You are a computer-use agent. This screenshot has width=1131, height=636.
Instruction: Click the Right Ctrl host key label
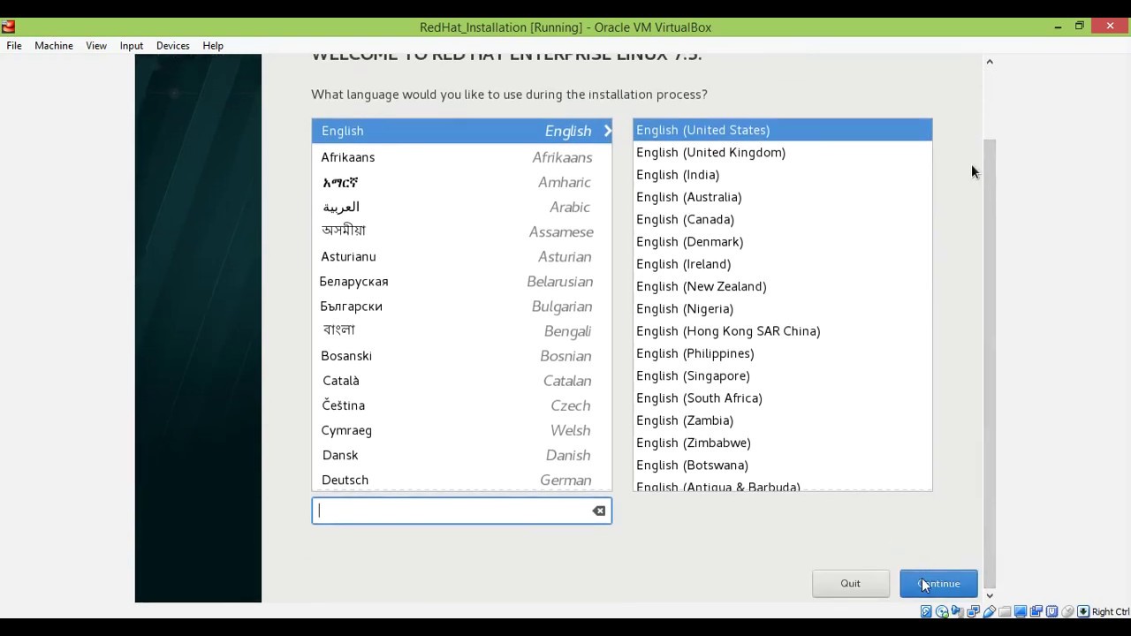tap(1111, 611)
